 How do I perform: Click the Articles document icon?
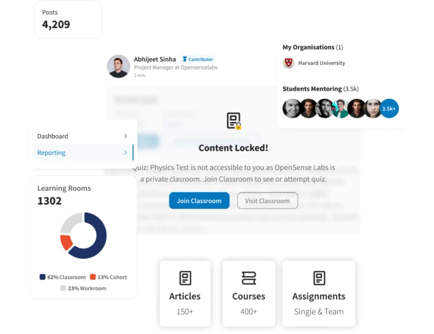pos(185,278)
